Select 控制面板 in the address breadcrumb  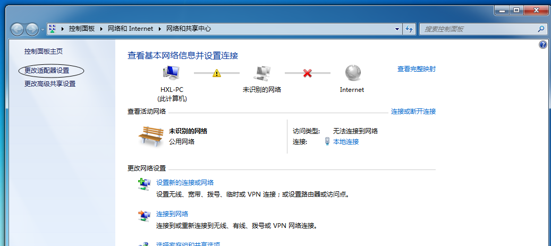point(82,29)
